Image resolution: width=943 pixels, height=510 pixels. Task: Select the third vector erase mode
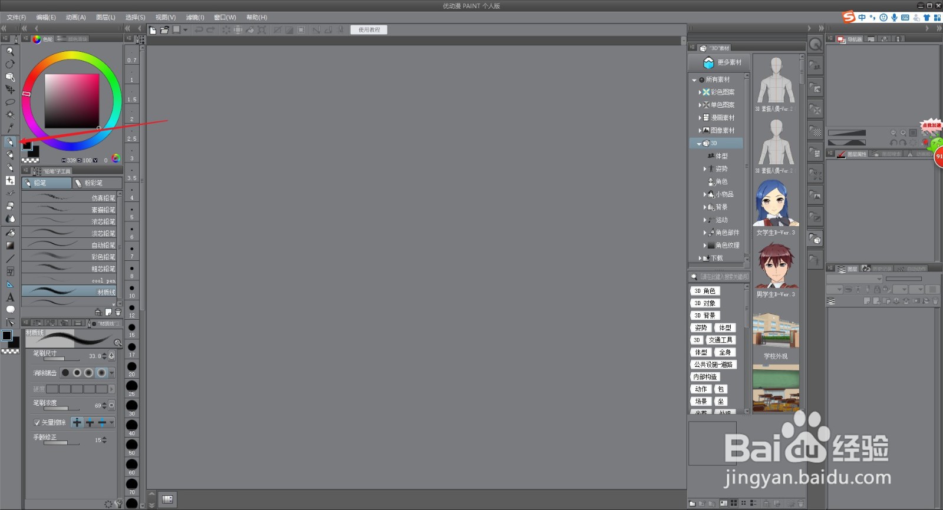point(102,422)
